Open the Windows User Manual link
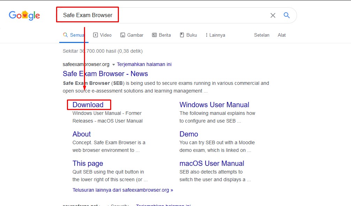The image size is (351, 206). (214, 105)
